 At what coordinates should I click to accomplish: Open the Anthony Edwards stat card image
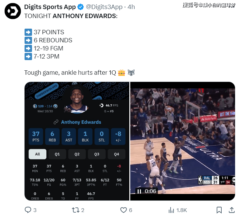77,141
